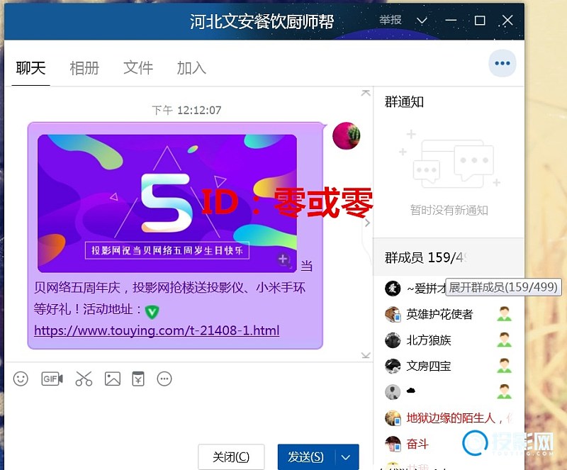Click the 举报 report button
This screenshot has width=567, height=470.
tap(391, 20)
